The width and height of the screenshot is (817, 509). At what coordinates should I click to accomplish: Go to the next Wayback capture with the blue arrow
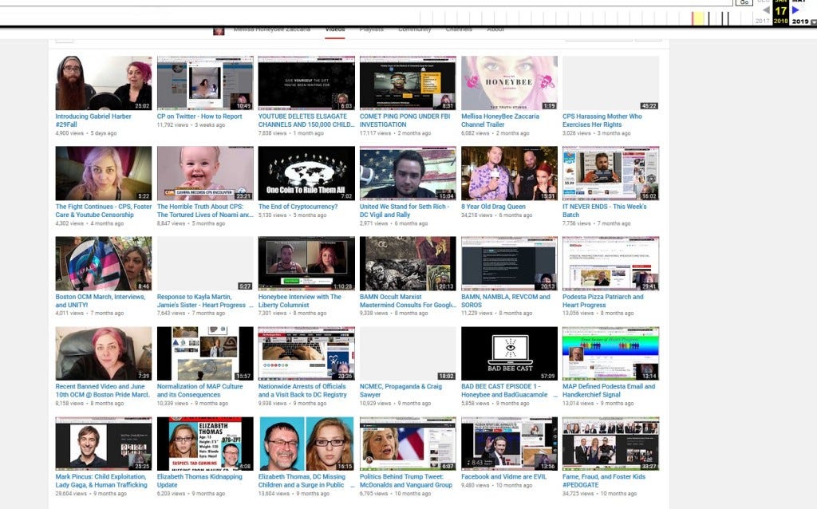(795, 10)
